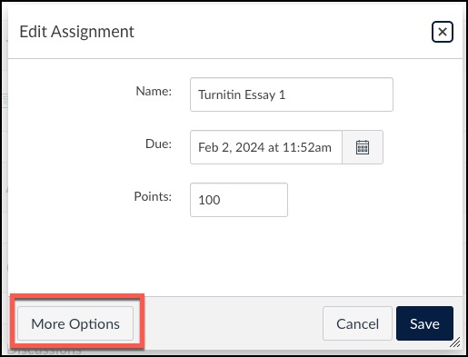Place cursor in "Turnitin Essay 1" text
This screenshot has height=357, width=468.
coord(242,94)
